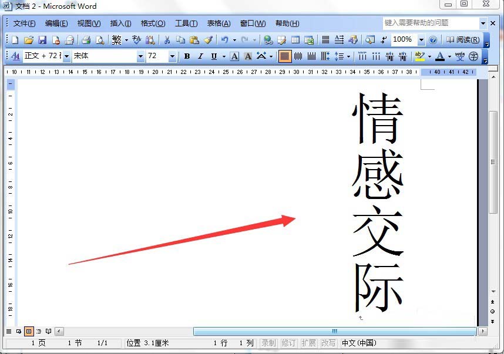The image size is (504, 354).
Task: Open the 100% zoom dropdown
Action: [421, 40]
